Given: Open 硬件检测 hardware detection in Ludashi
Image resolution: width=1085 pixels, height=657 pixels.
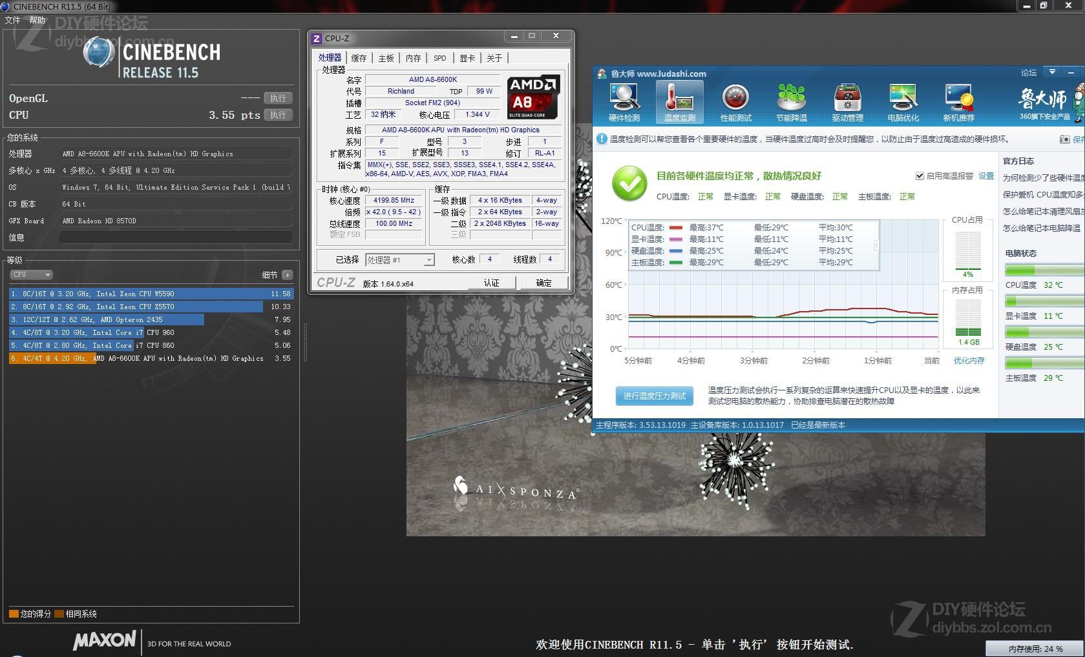Looking at the screenshot, I should (x=624, y=103).
